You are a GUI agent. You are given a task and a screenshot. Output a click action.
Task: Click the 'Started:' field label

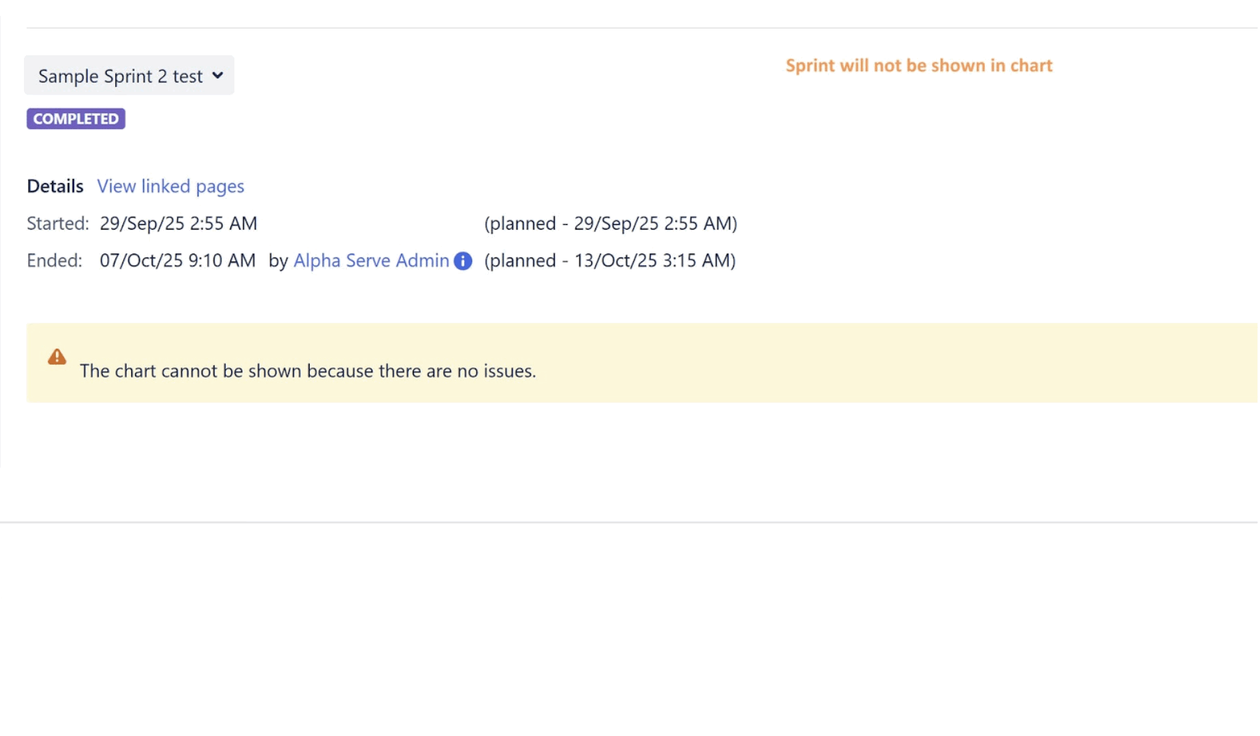[x=57, y=224]
